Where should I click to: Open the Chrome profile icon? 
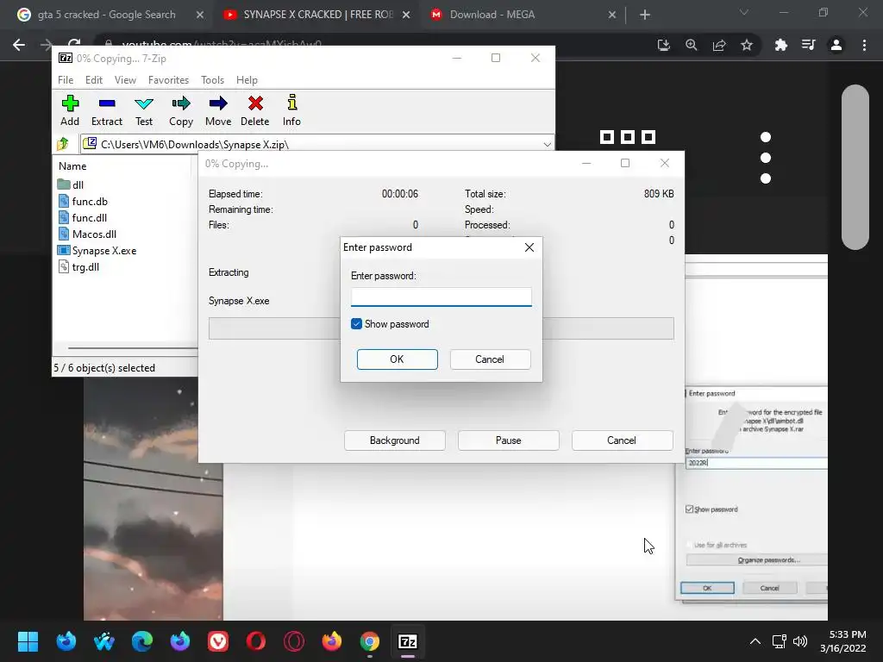pos(836,45)
